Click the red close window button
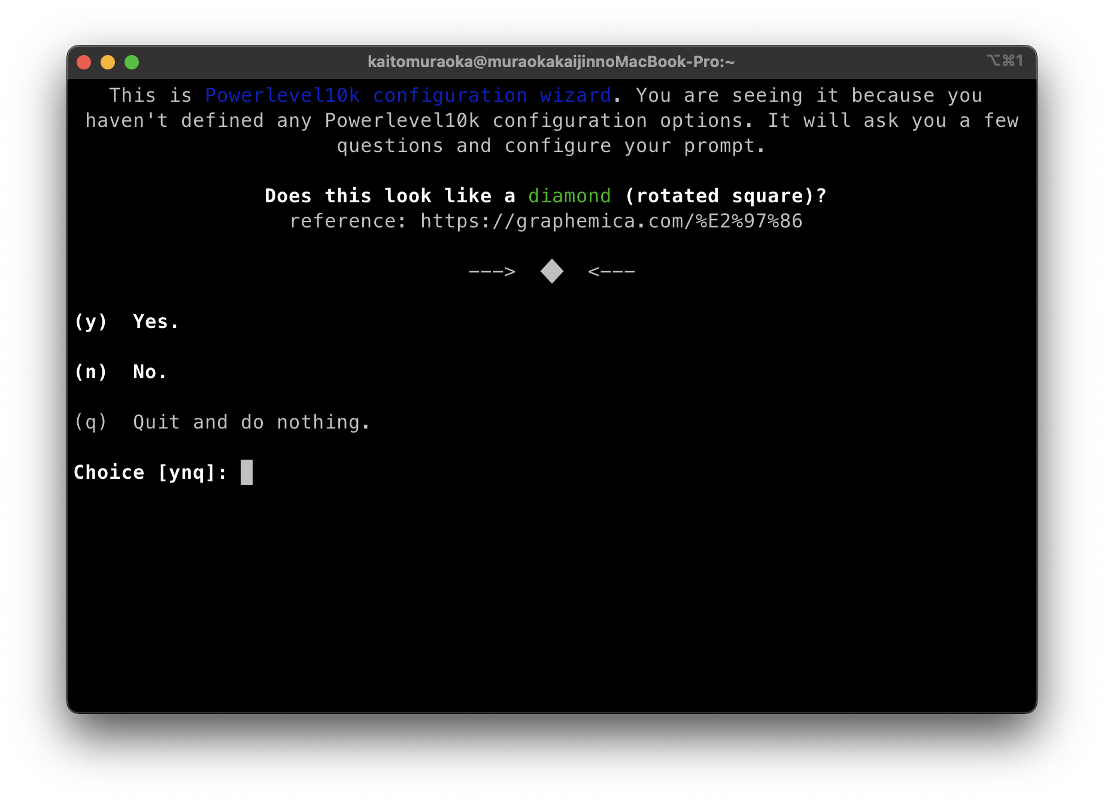Viewport: 1104px width, 802px height. 84,62
